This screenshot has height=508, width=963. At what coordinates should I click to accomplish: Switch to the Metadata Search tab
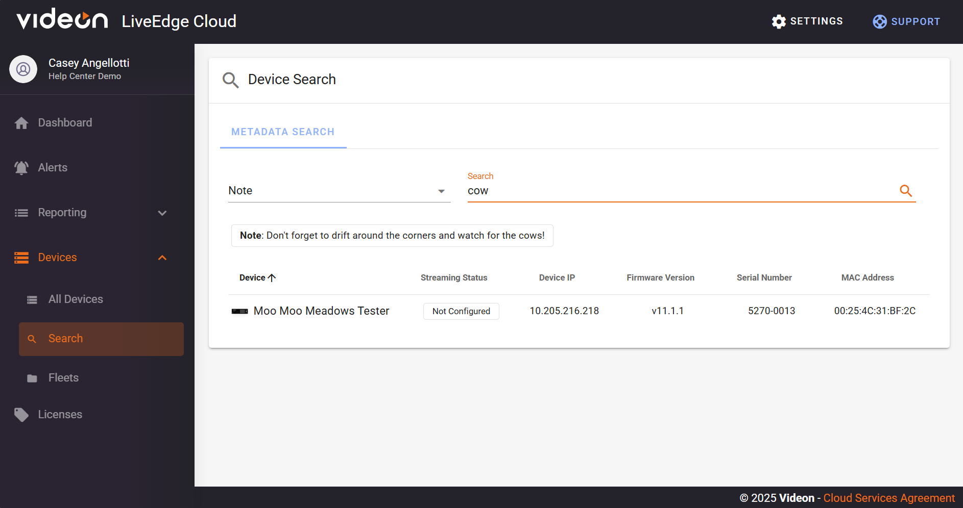click(283, 132)
